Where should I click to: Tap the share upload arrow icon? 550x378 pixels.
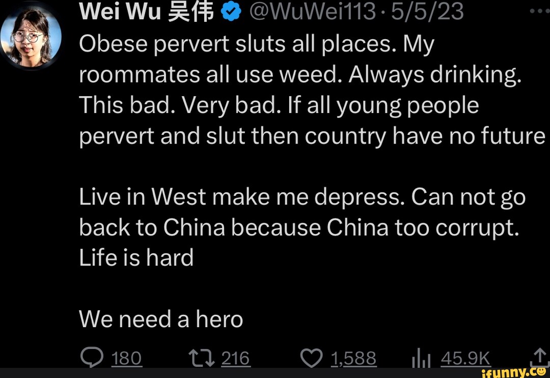pyautogui.click(x=539, y=358)
